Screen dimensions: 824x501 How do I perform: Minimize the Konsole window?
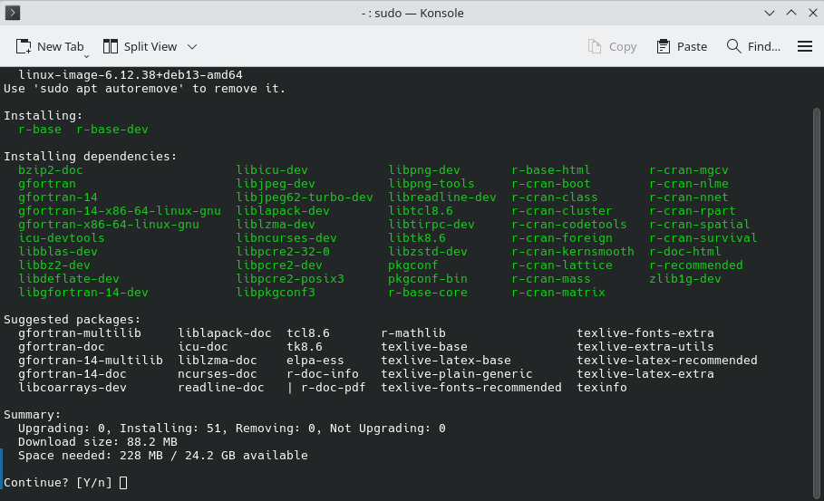click(x=770, y=13)
